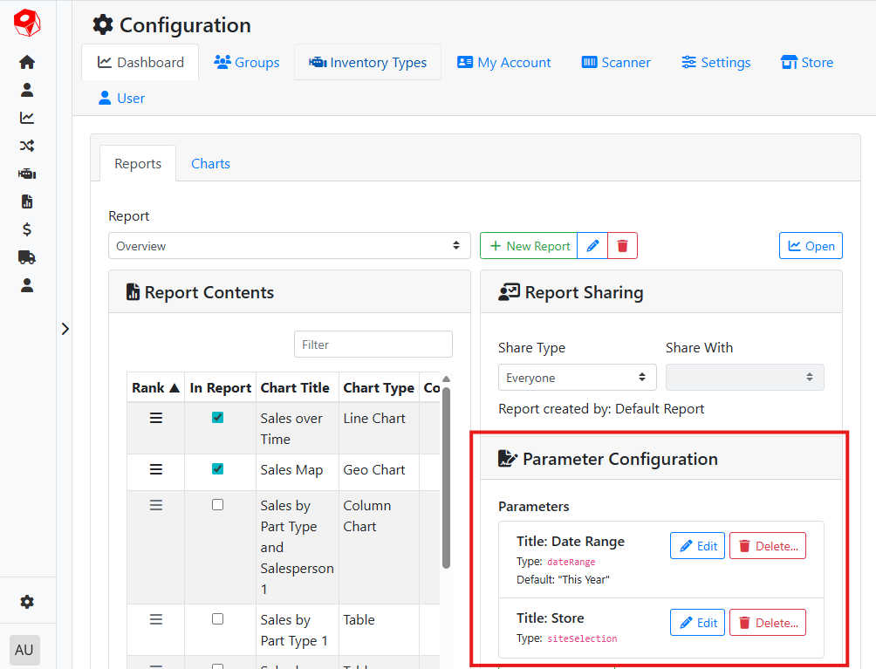
Task: Uncheck In Report for Sales over Time
Action: (217, 418)
